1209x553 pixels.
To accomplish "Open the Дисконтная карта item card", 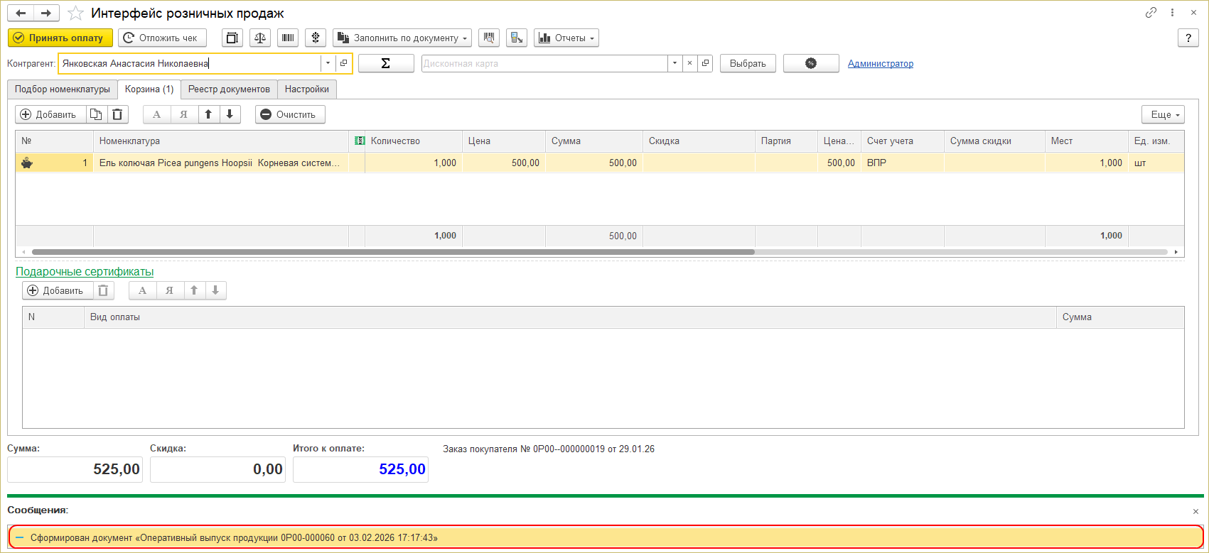I will click(705, 63).
